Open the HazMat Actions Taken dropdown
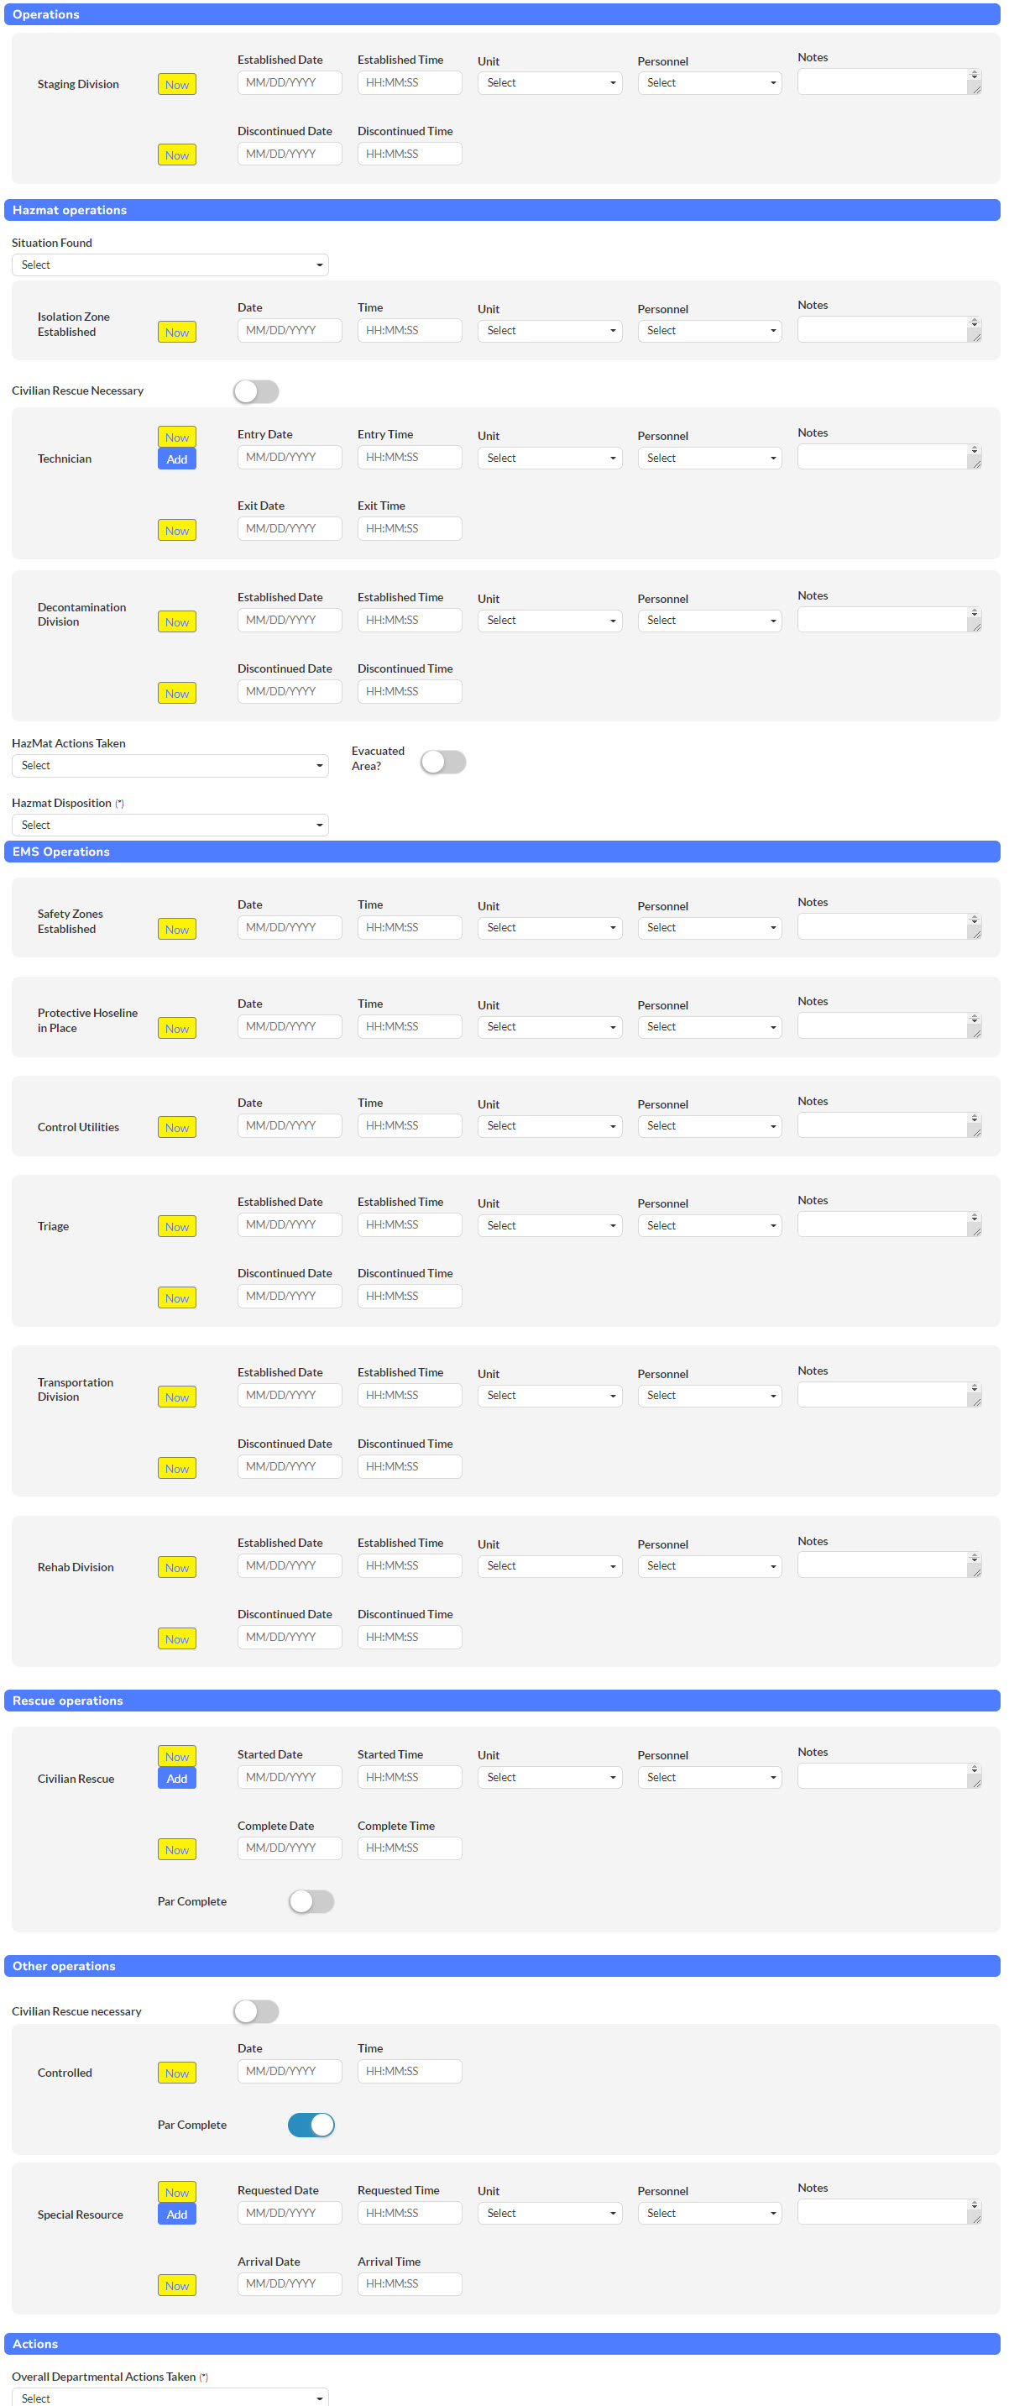Viewport: 1009px width, 2406px height. 170,766
